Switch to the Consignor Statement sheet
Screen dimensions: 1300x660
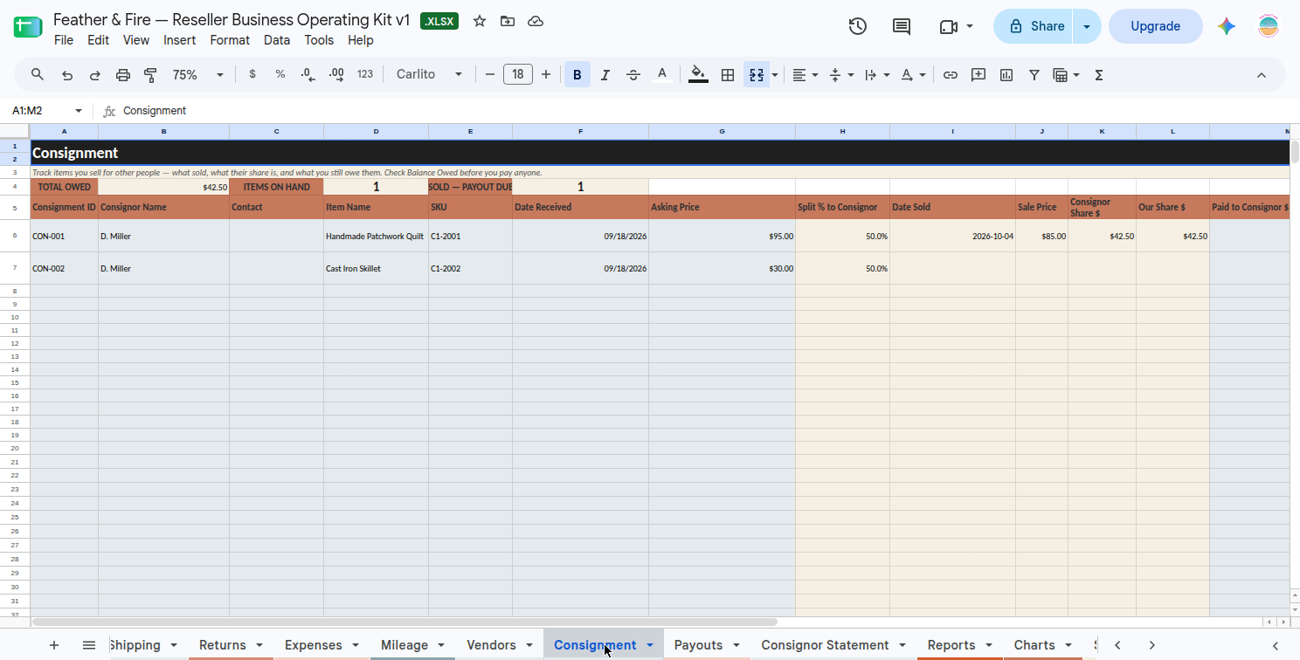click(x=825, y=645)
